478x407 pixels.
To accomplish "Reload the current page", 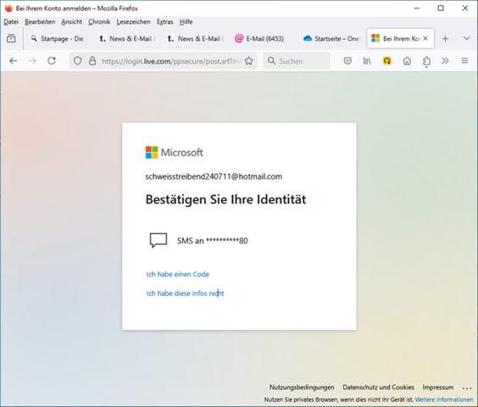I will (52, 61).
